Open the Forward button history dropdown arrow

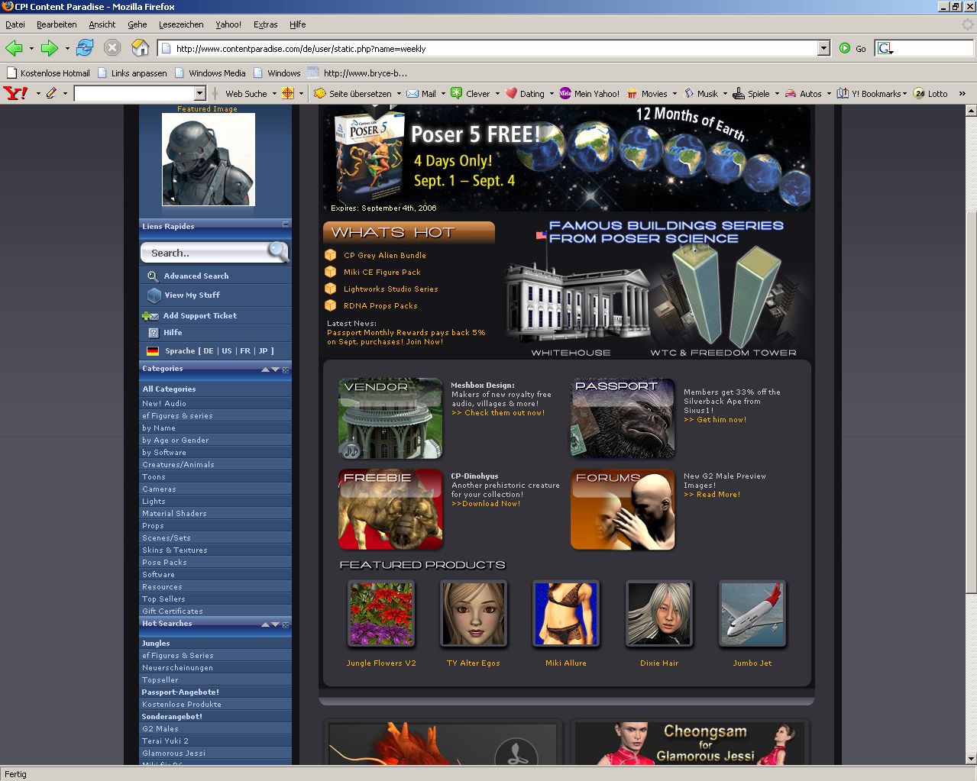tap(67, 48)
